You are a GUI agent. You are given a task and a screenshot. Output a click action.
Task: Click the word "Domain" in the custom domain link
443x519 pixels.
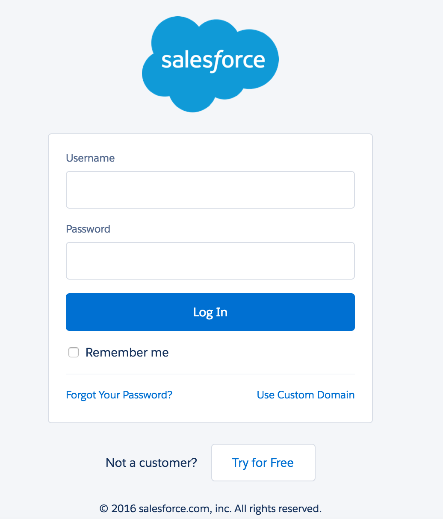336,395
